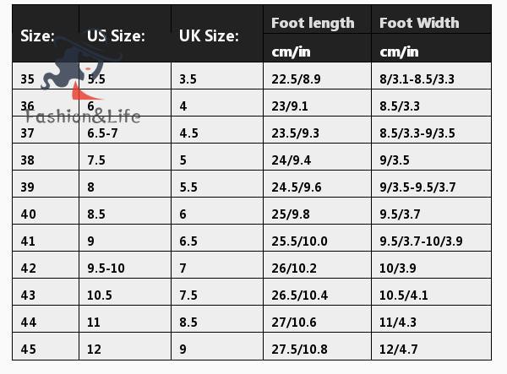Select US size cell 6.5-7
The height and width of the screenshot is (374, 507).
[103, 133]
